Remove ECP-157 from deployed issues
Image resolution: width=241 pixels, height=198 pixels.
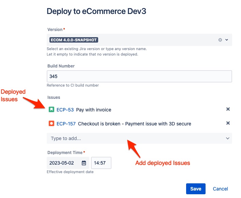[x=228, y=123]
